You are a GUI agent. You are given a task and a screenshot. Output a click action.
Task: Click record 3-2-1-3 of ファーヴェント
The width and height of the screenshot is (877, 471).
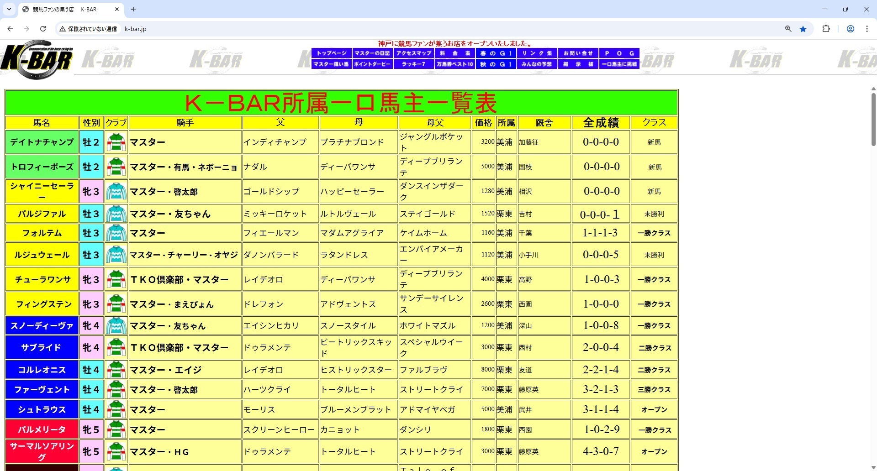[x=601, y=389]
